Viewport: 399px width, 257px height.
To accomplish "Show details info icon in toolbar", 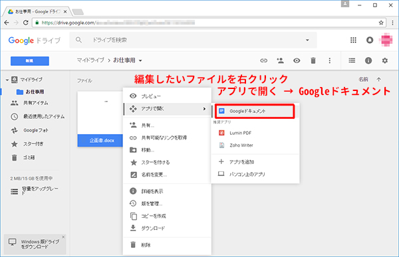I will 368,60.
